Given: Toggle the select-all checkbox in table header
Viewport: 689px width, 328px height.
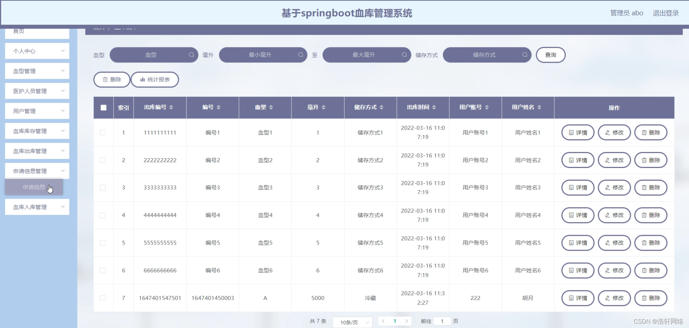Looking at the screenshot, I should click(x=103, y=107).
